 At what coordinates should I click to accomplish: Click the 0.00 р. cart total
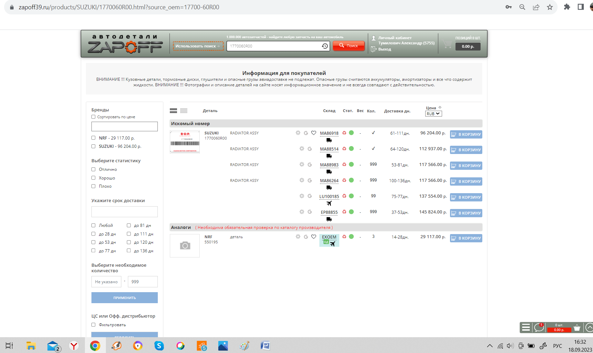click(x=468, y=46)
